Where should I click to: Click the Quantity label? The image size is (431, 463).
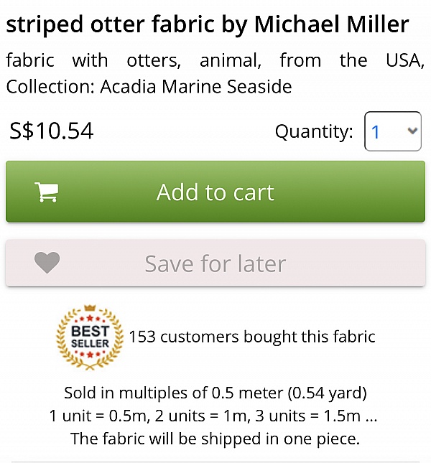pyautogui.click(x=314, y=132)
